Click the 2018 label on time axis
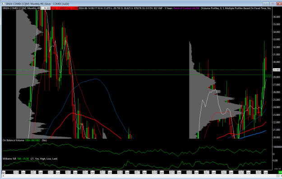This screenshot has width=282, height=179. pyautogui.click(x=154, y=172)
